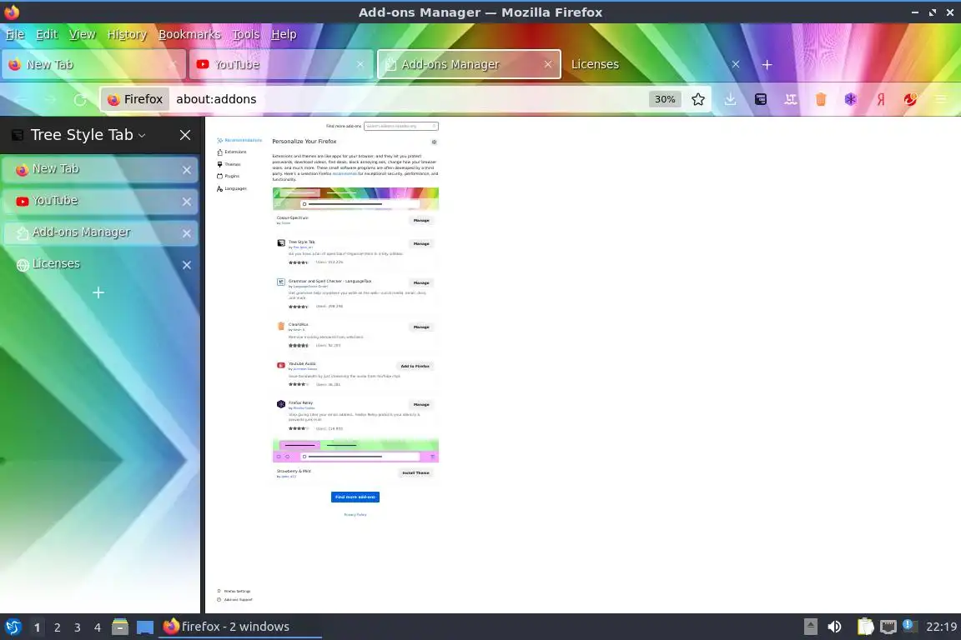This screenshot has height=640, width=961.
Task: Open the Themes category in the add-ons sidebar
Action: point(229,164)
